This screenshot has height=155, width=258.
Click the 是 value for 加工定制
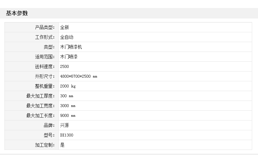pos(63,145)
